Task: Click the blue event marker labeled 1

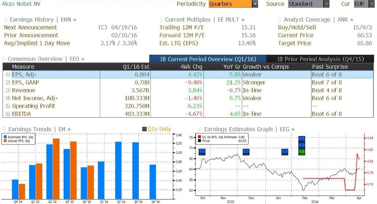Action: click(x=302, y=145)
